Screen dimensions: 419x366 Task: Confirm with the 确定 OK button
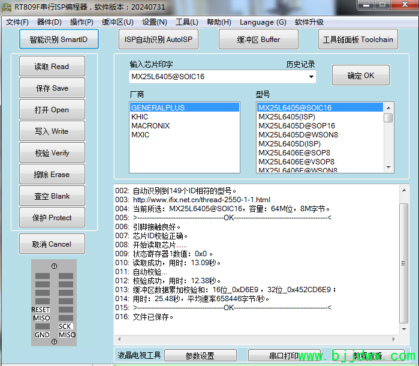pos(361,76)
